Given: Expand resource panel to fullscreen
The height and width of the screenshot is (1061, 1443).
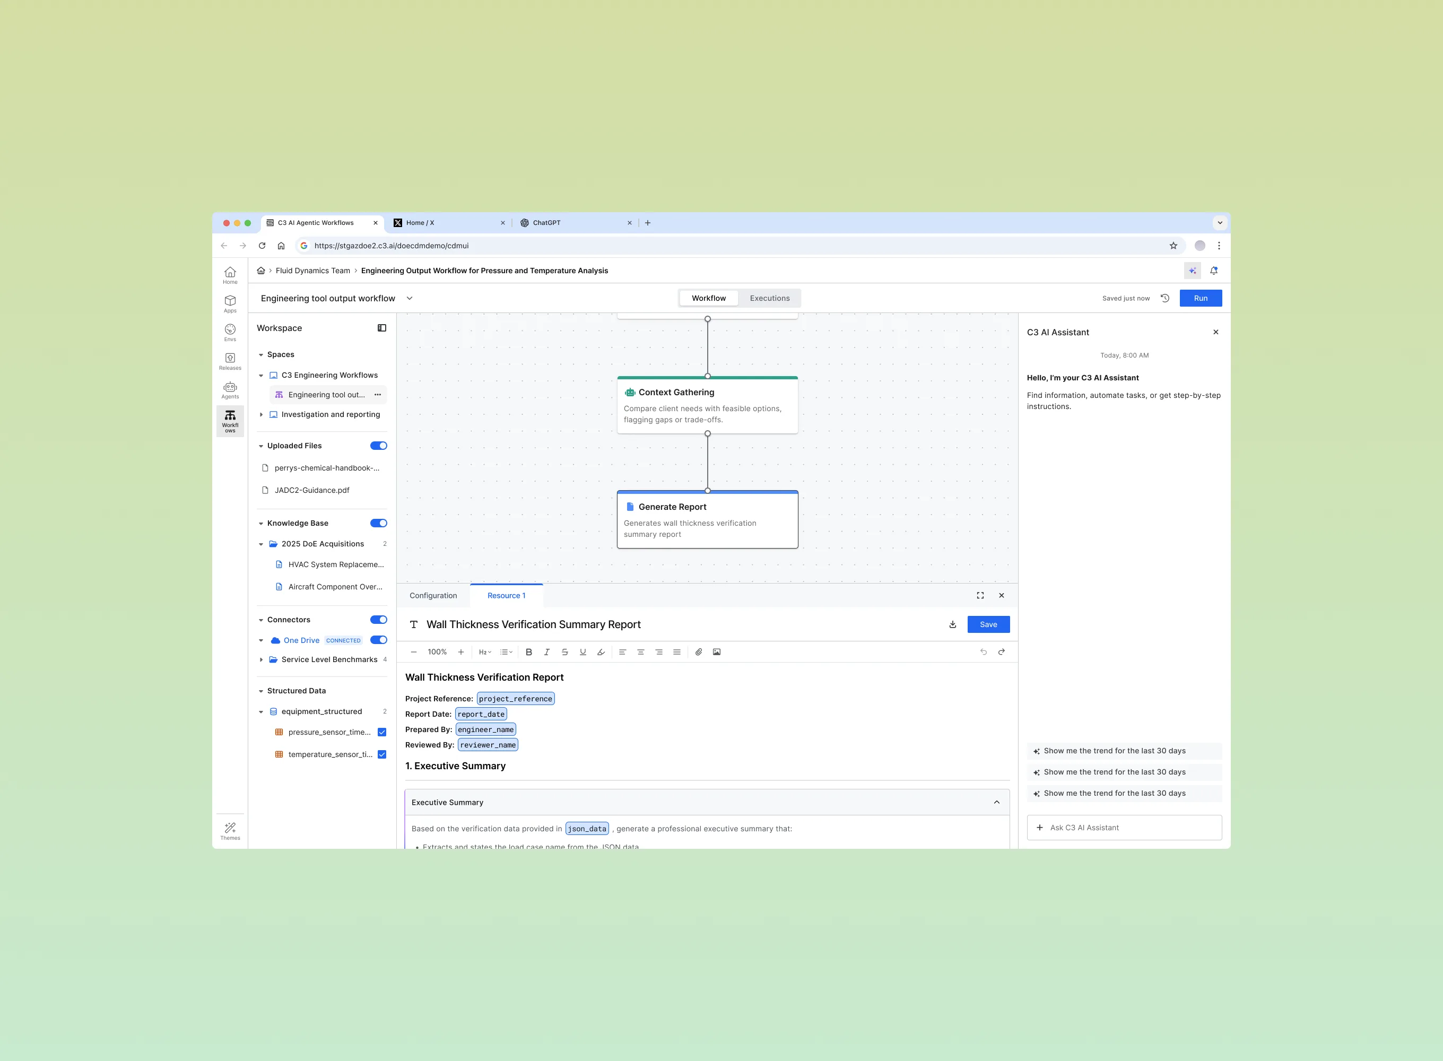Looking at the screenshot, I should 980,595.
